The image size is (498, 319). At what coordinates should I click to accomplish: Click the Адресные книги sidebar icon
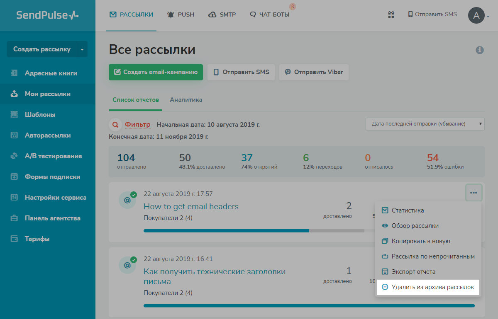pyautogui.click(x=14, y=73)
